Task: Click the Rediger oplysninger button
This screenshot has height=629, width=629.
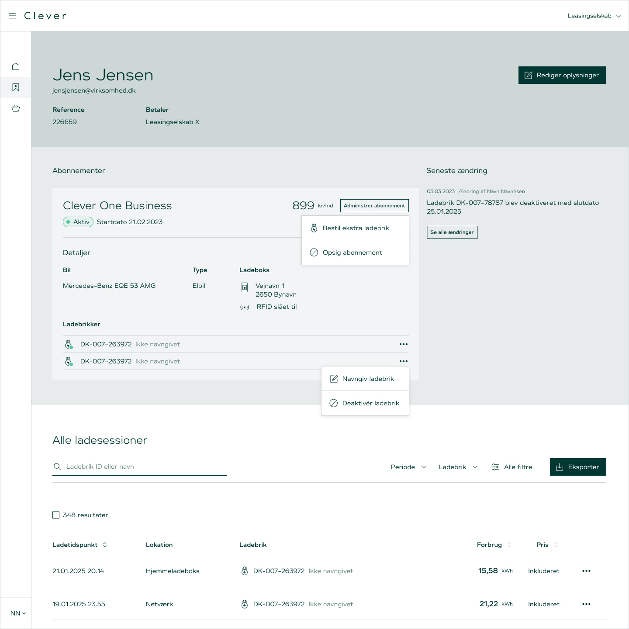Action: pyautogui.click(x=562, y=75)
